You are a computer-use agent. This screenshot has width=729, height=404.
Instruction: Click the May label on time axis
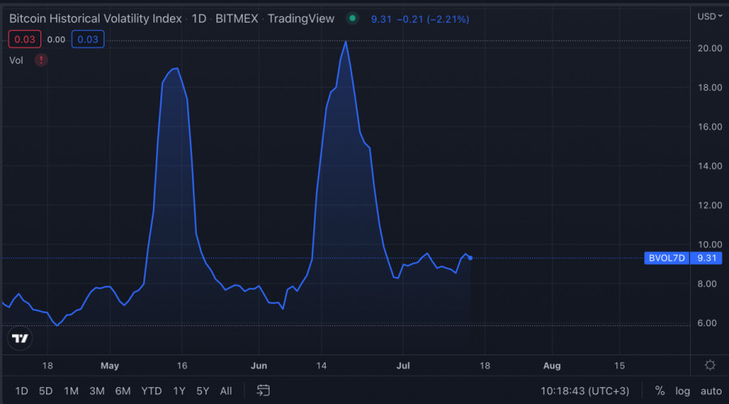tap(109, 366)
